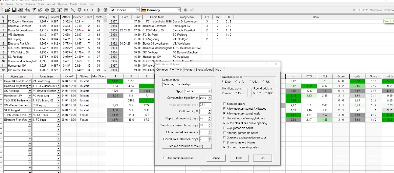This screenshot has width=394, height=173.
Task: Click the Save file toolbar icon
Action: pos(13,10)
